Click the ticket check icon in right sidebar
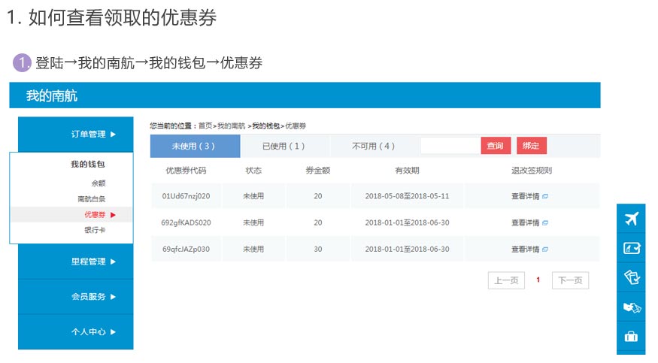Image resolution: width=658 pixels, height=363 pixels. tap(631, 278)
